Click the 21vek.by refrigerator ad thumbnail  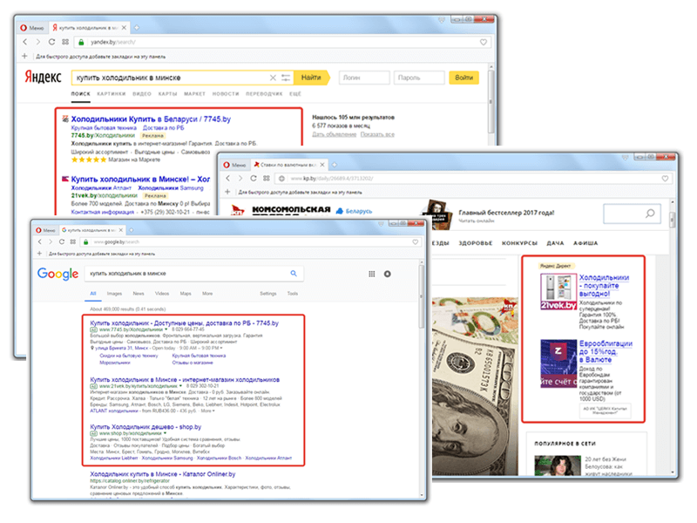click(558, 292)
